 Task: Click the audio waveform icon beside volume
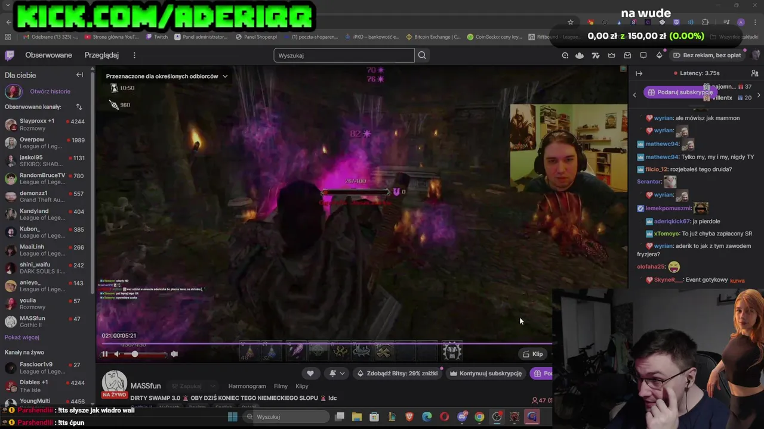(x=174, y=354)
